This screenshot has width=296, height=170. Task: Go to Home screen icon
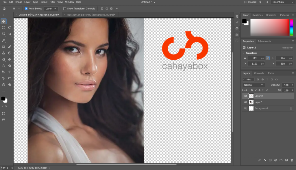tap(4, 8)
